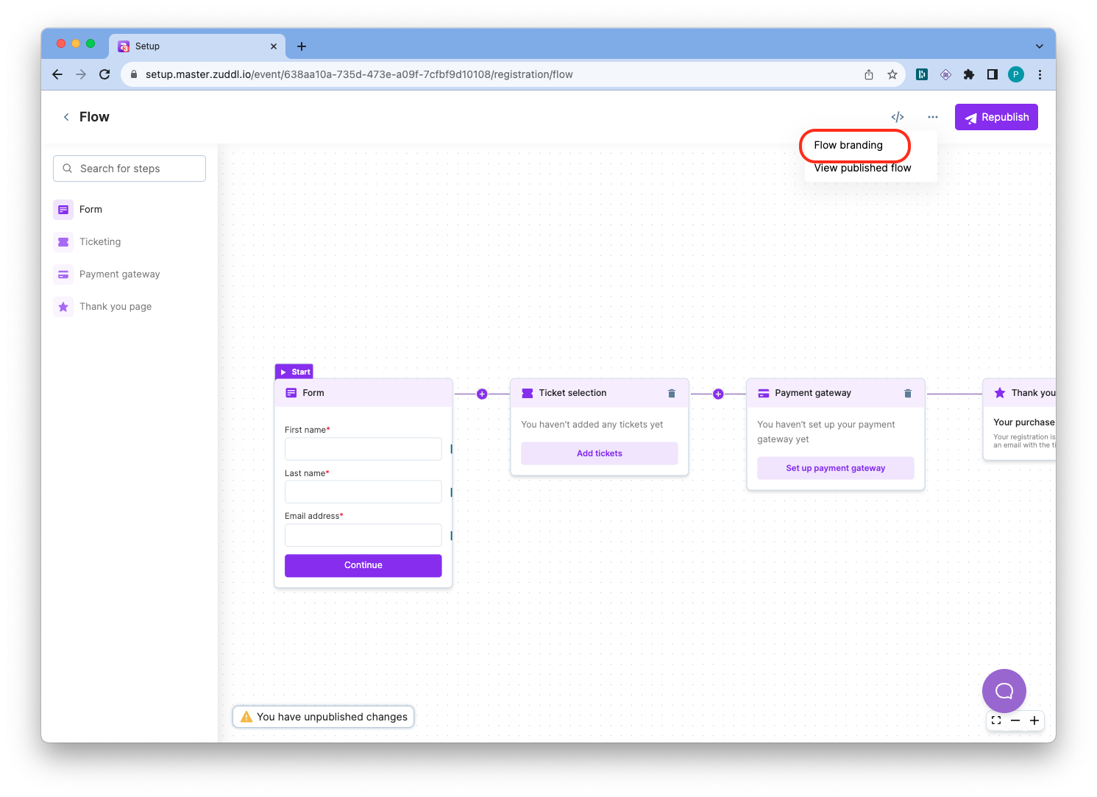
Task: Click the Form node header icon
Action: [x=291, y=393]
